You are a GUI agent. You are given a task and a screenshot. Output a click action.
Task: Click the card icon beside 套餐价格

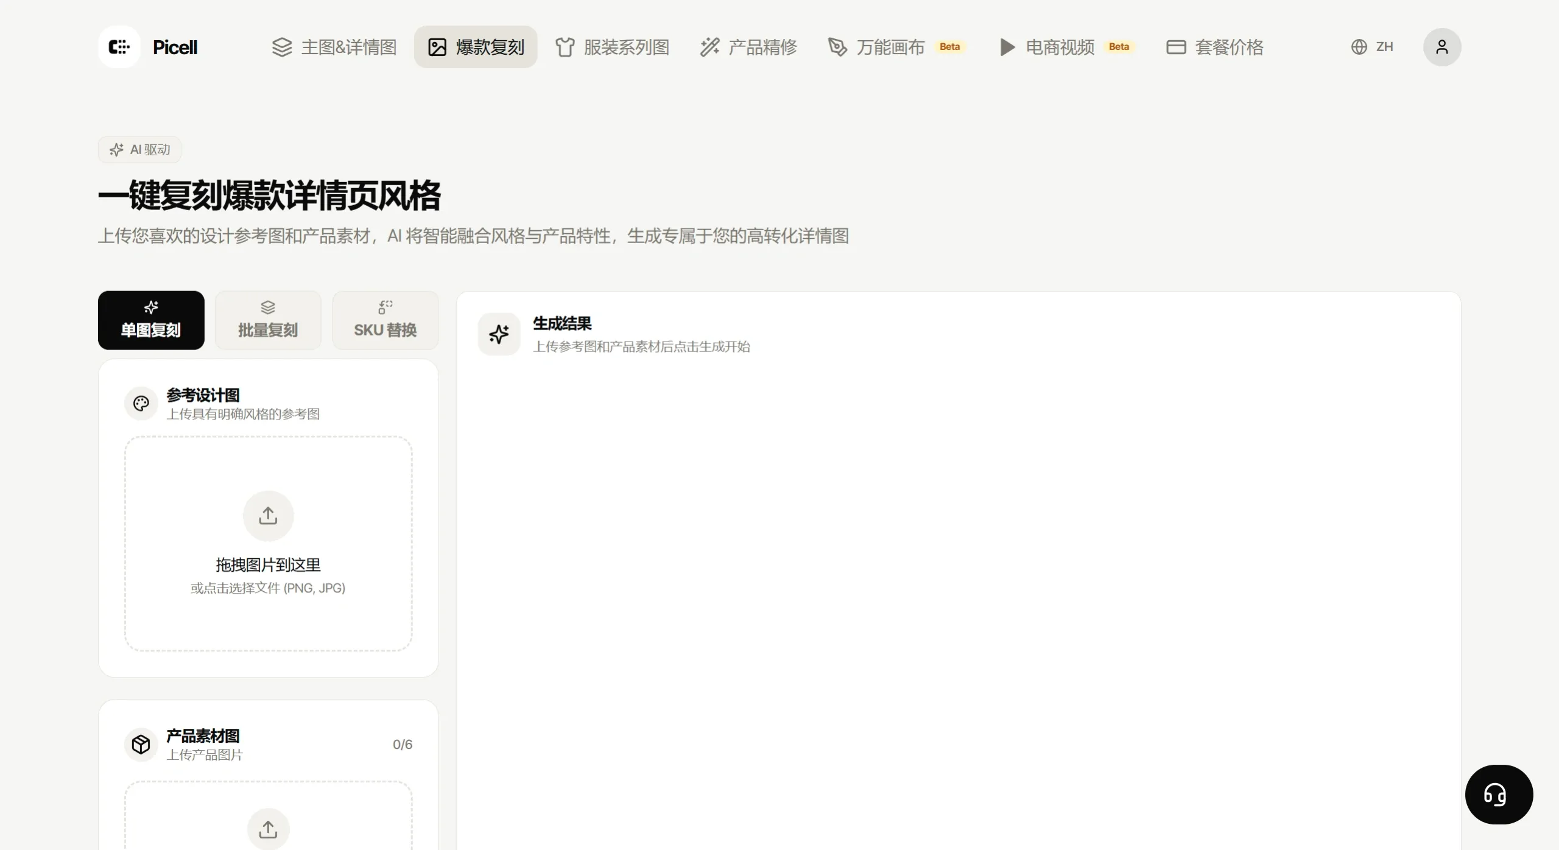tap(1176, 47)
